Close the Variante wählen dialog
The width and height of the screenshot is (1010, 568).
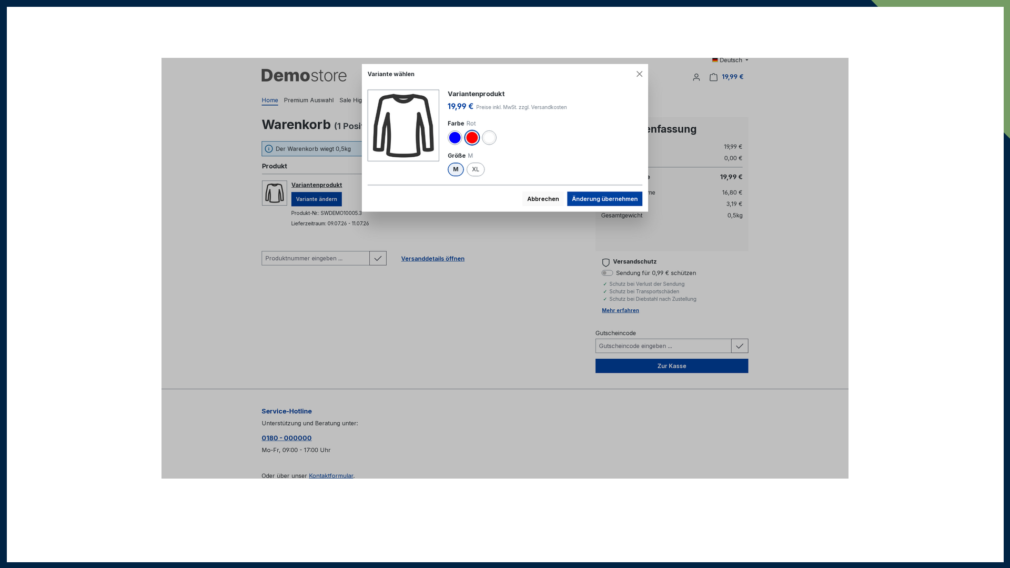click(639, 74)
